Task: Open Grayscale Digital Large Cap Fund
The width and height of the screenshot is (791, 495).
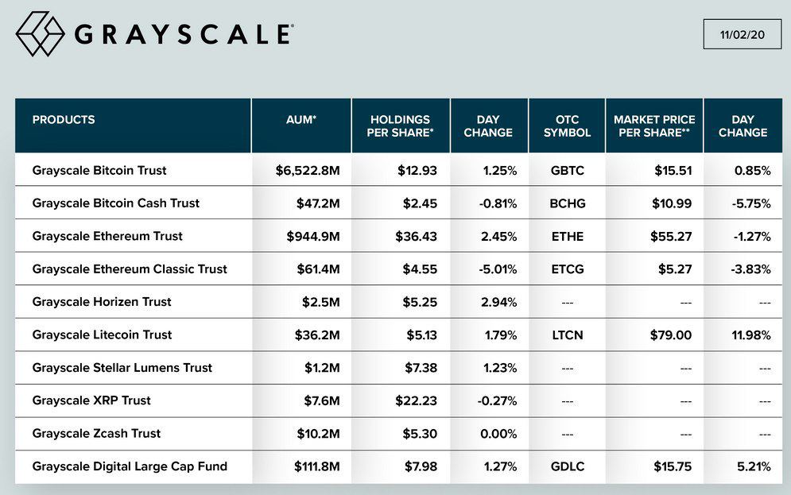Action: click(130, 466)
